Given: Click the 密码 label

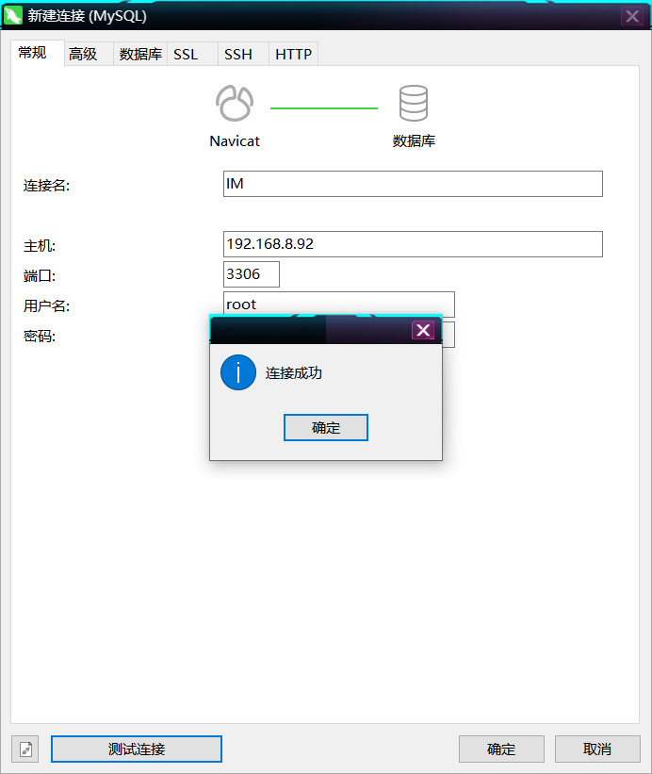Looking at the screenshot, I should pyautogui.click(x=40, y=337).
